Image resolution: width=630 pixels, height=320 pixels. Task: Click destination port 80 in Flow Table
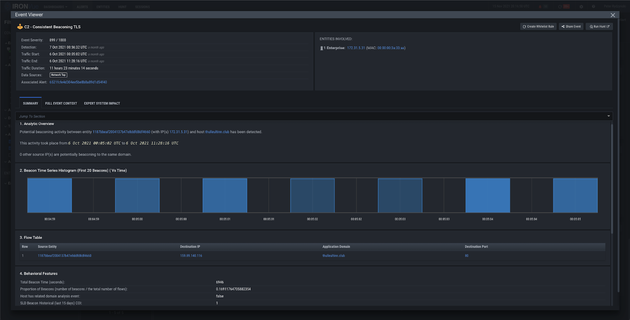[467, 256]
